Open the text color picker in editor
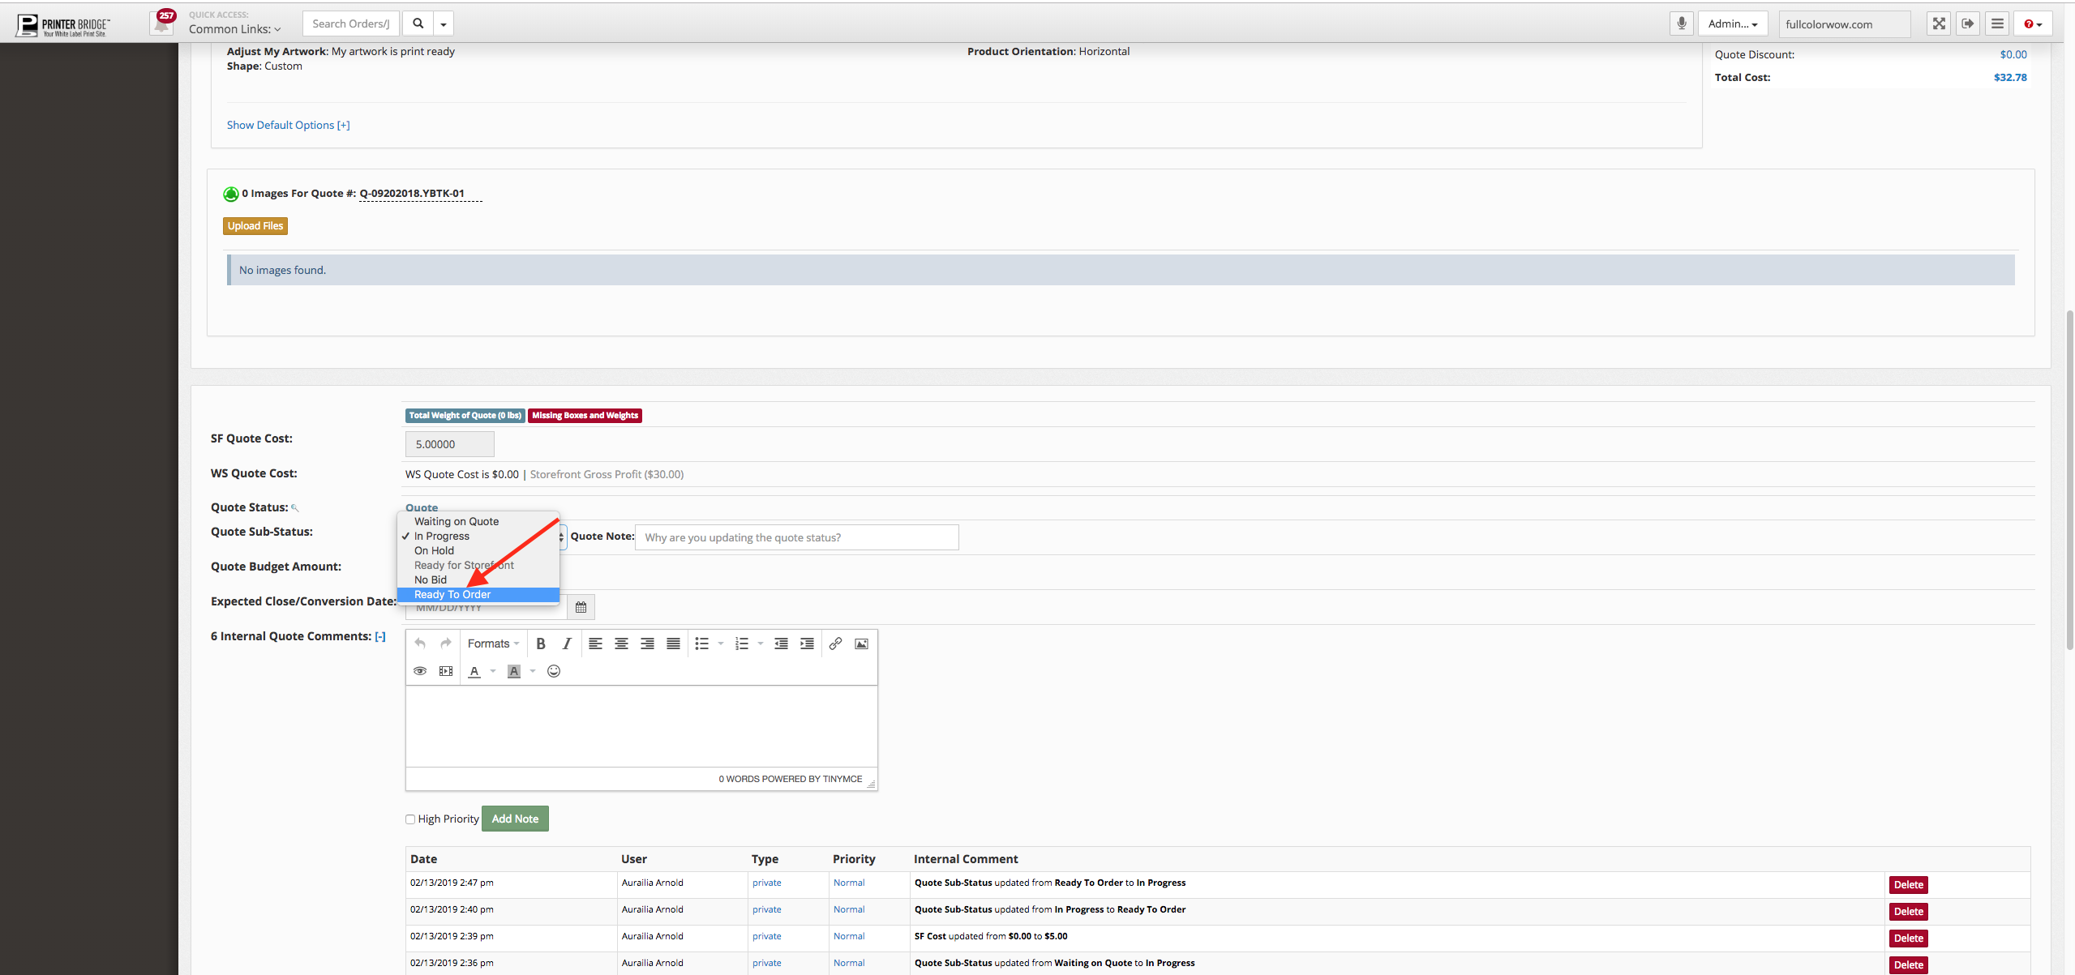 click(x=475, y=671)
